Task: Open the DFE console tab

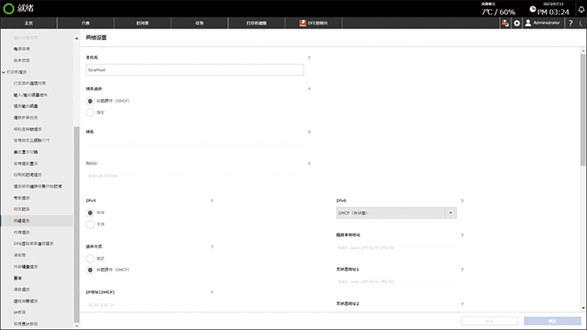Action: tap(314, 23)
